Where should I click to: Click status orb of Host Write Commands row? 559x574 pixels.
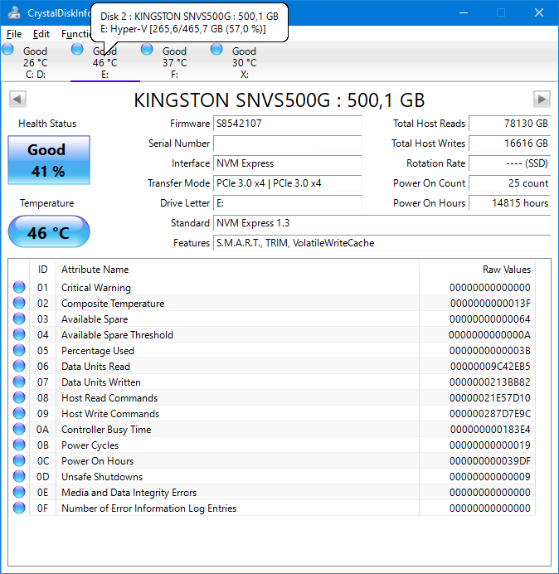19,413
